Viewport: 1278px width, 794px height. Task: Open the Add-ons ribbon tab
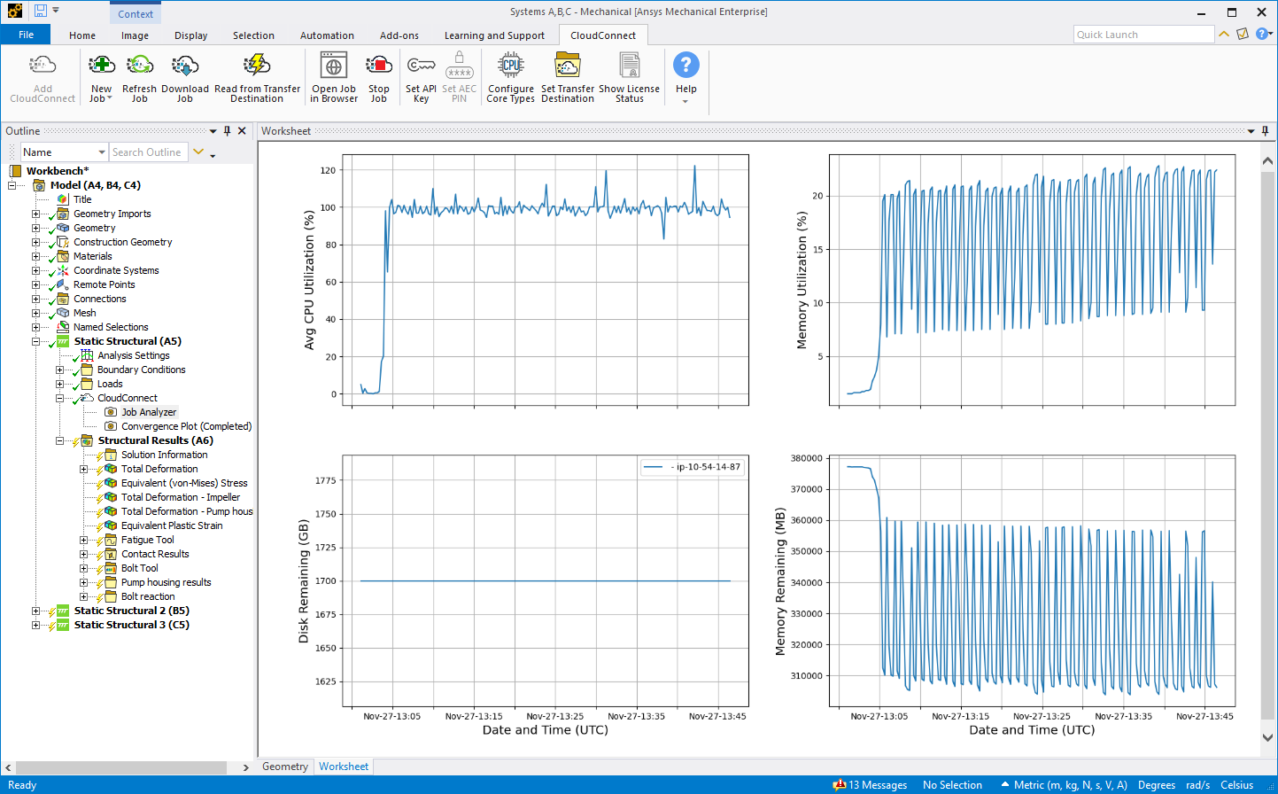399,35
